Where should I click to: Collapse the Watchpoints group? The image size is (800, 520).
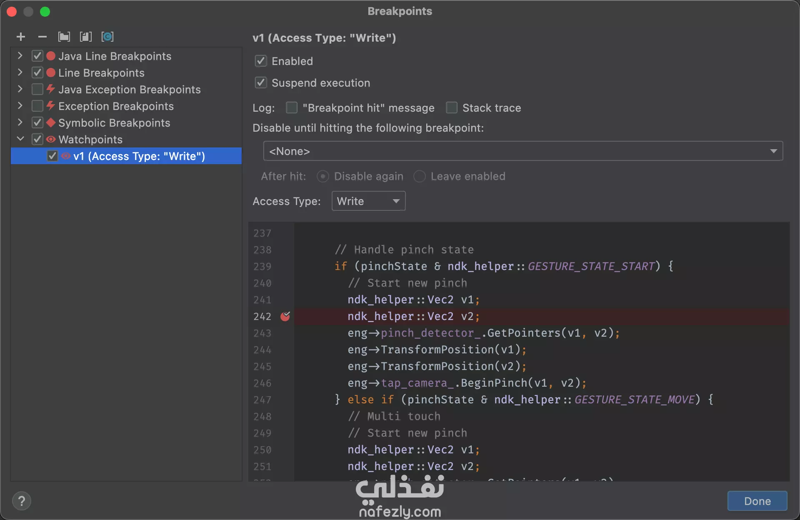point(20,139)
